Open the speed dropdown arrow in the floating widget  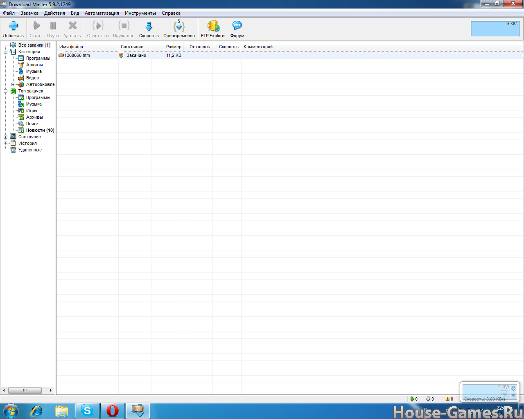point(513,396)
